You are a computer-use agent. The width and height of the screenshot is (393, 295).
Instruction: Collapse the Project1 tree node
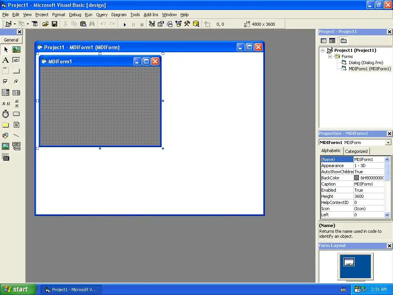[323, 50]
